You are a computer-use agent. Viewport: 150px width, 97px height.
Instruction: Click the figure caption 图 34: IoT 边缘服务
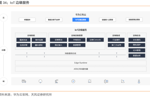point(14,3)
